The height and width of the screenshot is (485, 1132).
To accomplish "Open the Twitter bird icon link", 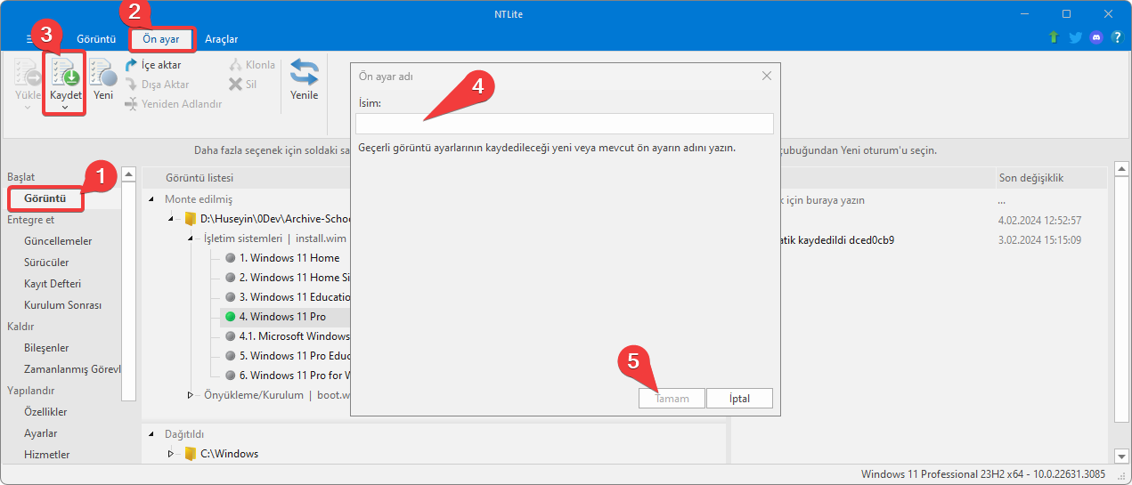I will (1075, 37).
